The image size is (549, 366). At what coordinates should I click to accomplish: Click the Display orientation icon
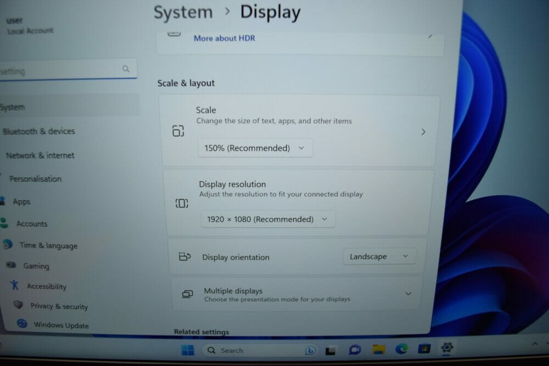coord(184,256)
